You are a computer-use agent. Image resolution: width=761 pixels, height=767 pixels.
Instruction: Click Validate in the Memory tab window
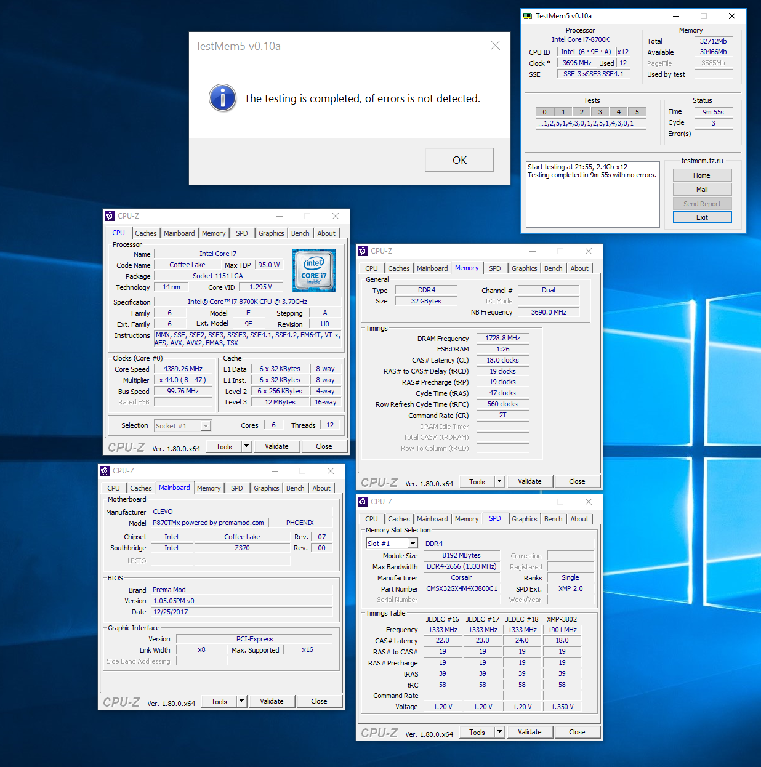pyautogui.click(x=529, y=481)
